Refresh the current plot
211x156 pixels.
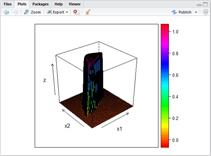(205, 12)
